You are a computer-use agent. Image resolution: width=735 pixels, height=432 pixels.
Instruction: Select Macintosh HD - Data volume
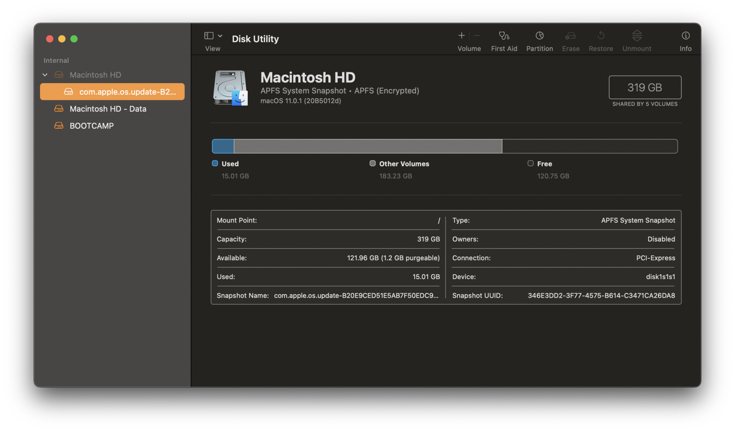pyautogui.click(x=108, y=108)
